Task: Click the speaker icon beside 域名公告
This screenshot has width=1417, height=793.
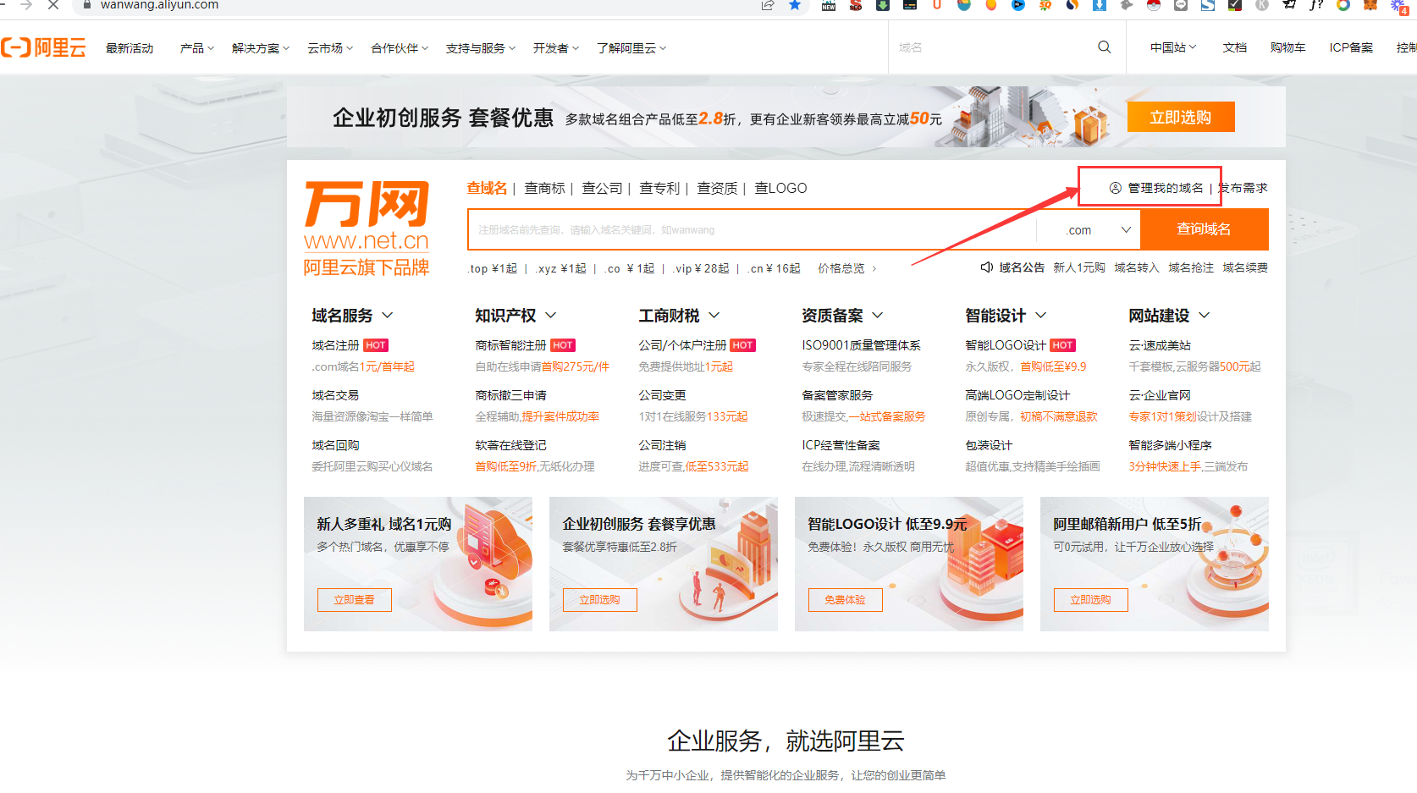Action: click(986, 267)
